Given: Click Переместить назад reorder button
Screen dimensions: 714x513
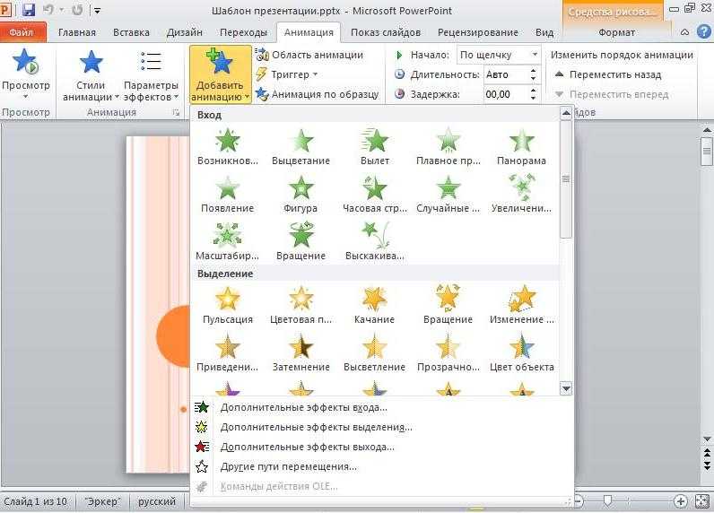Looking at the screenshot, I should [608, 74].
